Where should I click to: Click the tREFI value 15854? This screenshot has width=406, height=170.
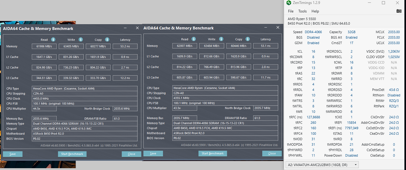point(351,123)
